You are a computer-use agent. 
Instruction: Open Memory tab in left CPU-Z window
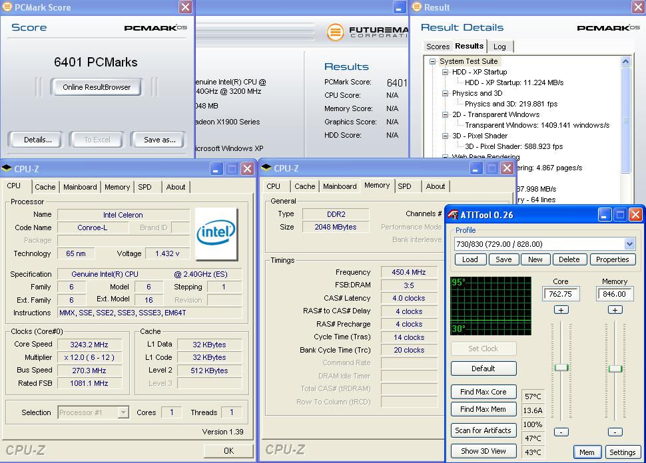pos(117,187)
